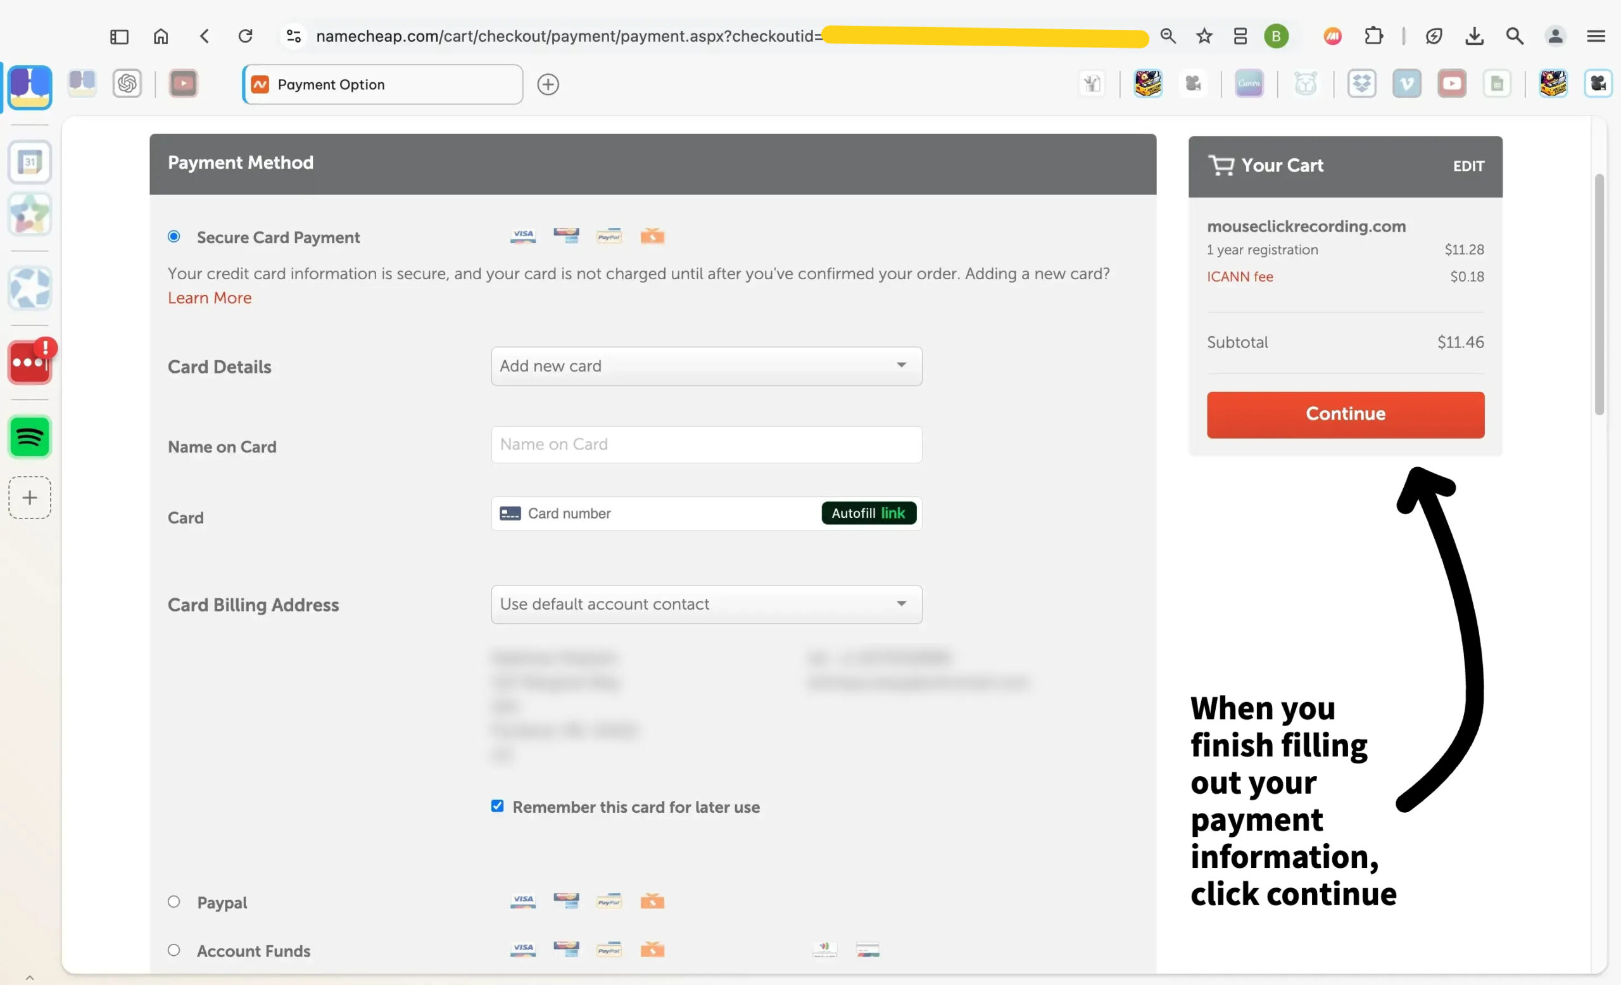The image size is (1621, 985).
Task: Click the browser reload icon
Action: 244,36
